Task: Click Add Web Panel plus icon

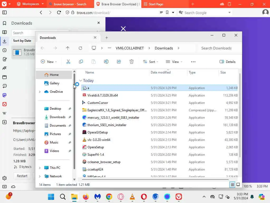Action: click(x=4, y=122)
